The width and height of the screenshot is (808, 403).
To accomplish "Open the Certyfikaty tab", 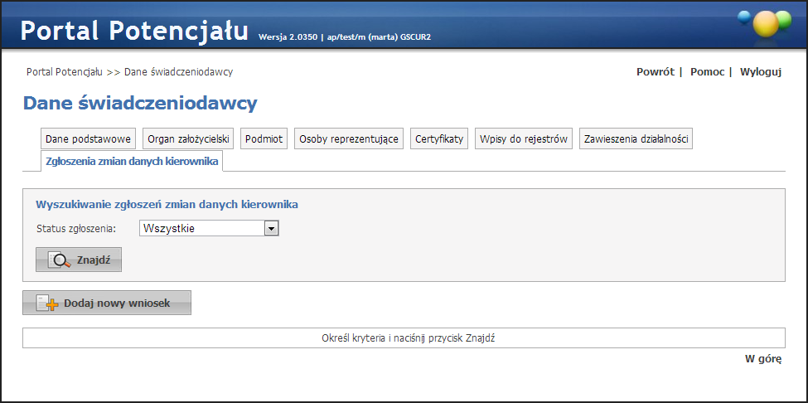I will (439, 139).
